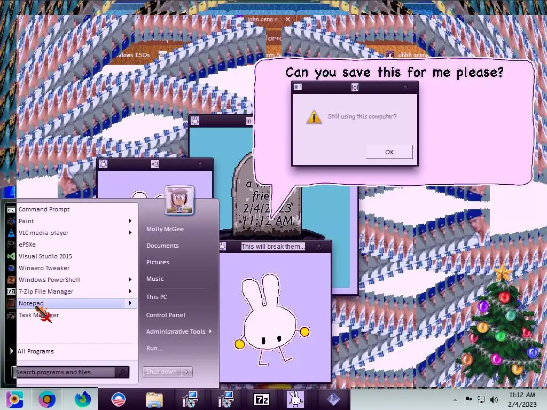Open Pictures from the Start menu
This screenshot has height=410, width=547.
[158, 262]
